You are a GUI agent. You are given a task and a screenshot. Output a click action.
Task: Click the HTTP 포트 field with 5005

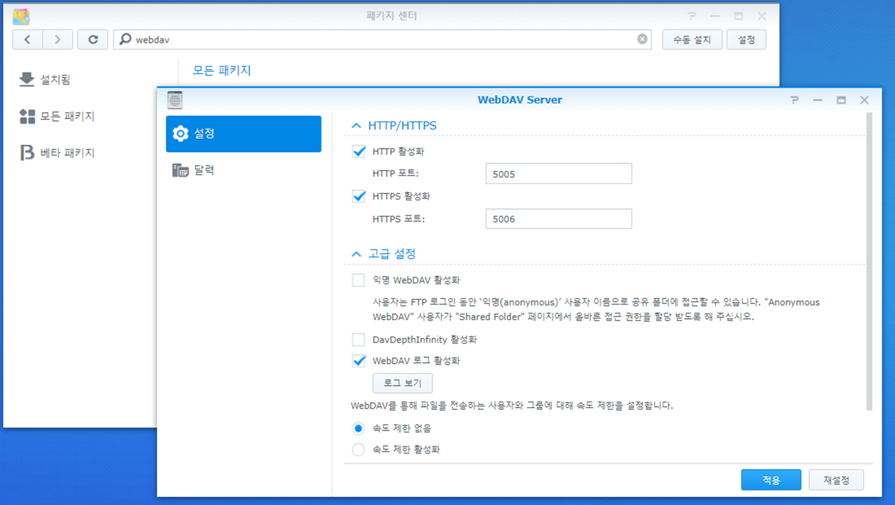pyautogui.click(x=559, y=174)
